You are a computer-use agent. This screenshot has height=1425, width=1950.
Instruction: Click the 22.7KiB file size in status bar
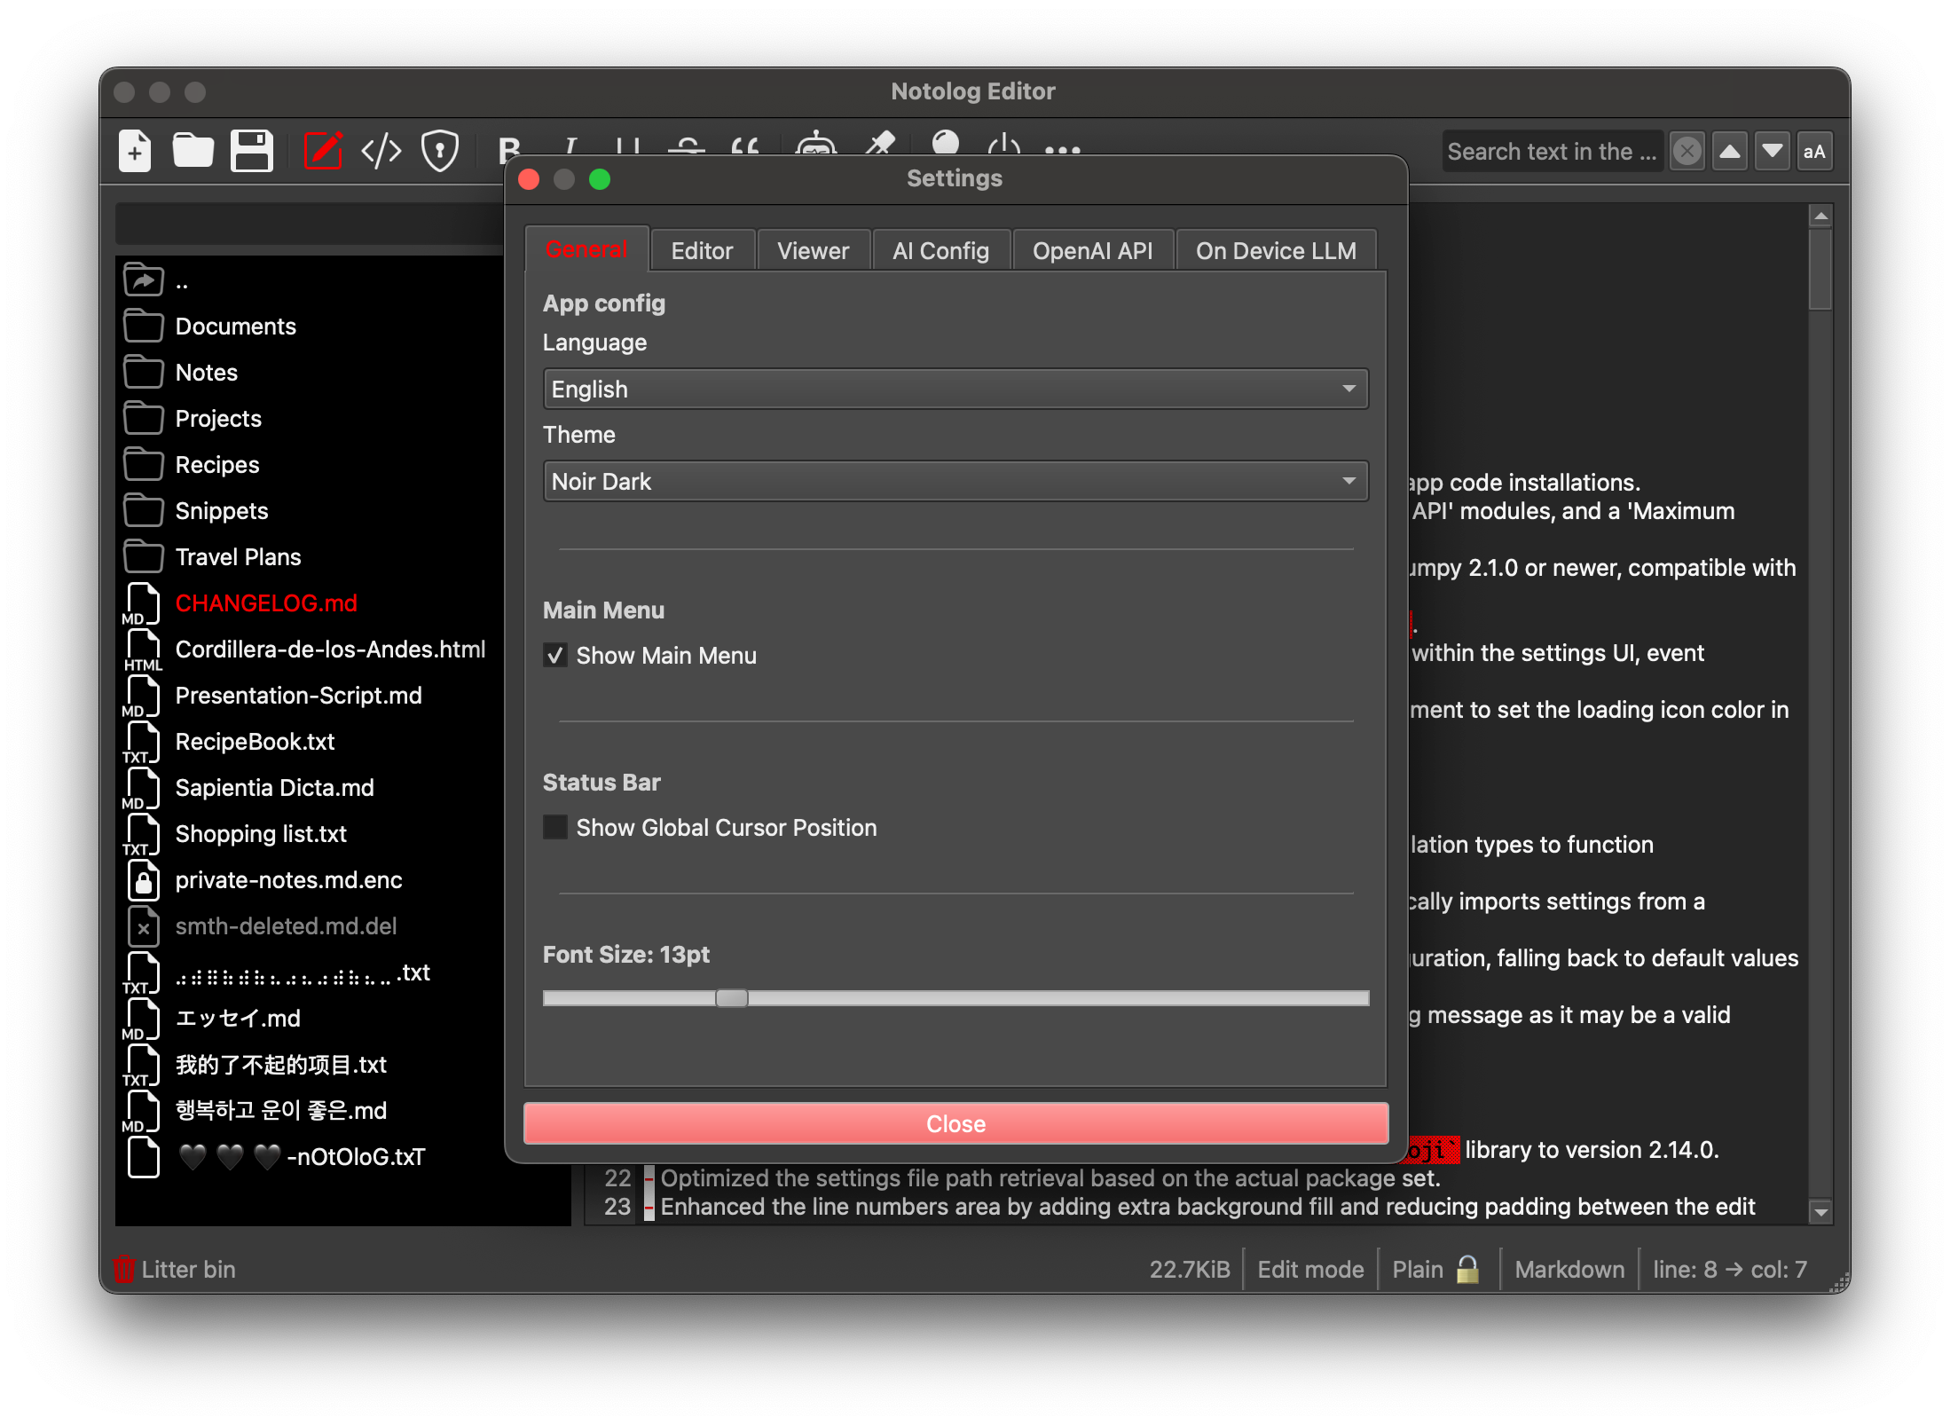(x=1190, y=1269)
